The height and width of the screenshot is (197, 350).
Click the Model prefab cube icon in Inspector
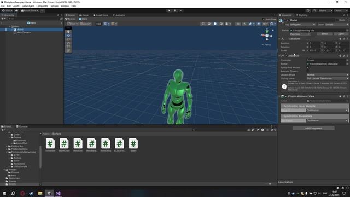pyautogui.click(x=281, y=21)
